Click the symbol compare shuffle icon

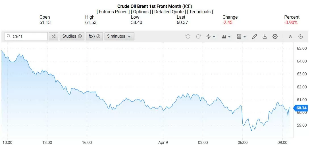point(53,36)
